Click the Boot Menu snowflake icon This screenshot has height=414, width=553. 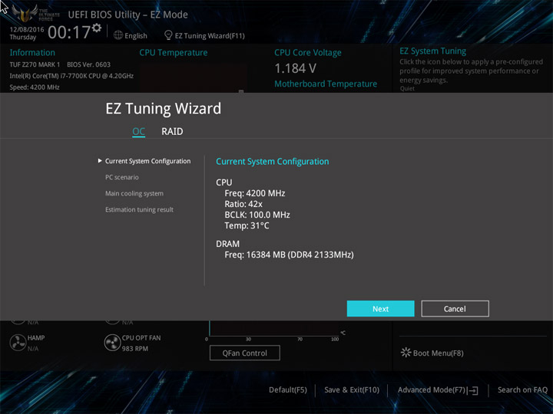(406, 353)
